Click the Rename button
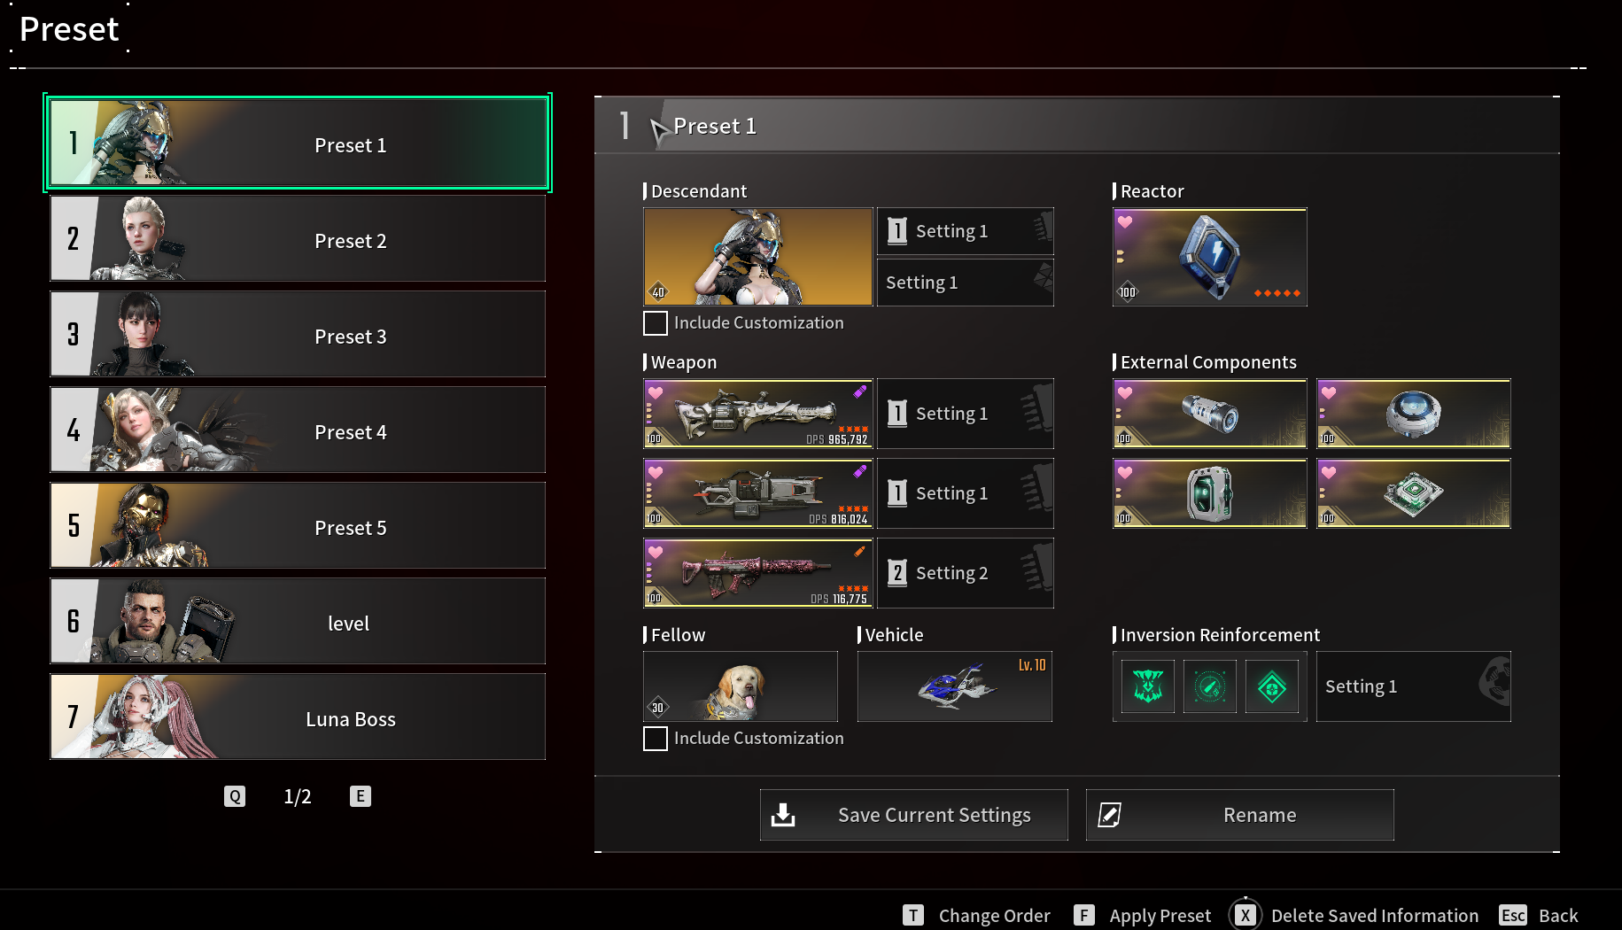The image size is (1622, 930). (x=1239, y=815)
